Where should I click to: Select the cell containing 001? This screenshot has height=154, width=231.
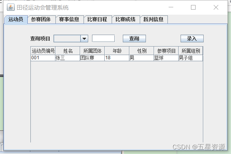43,58
